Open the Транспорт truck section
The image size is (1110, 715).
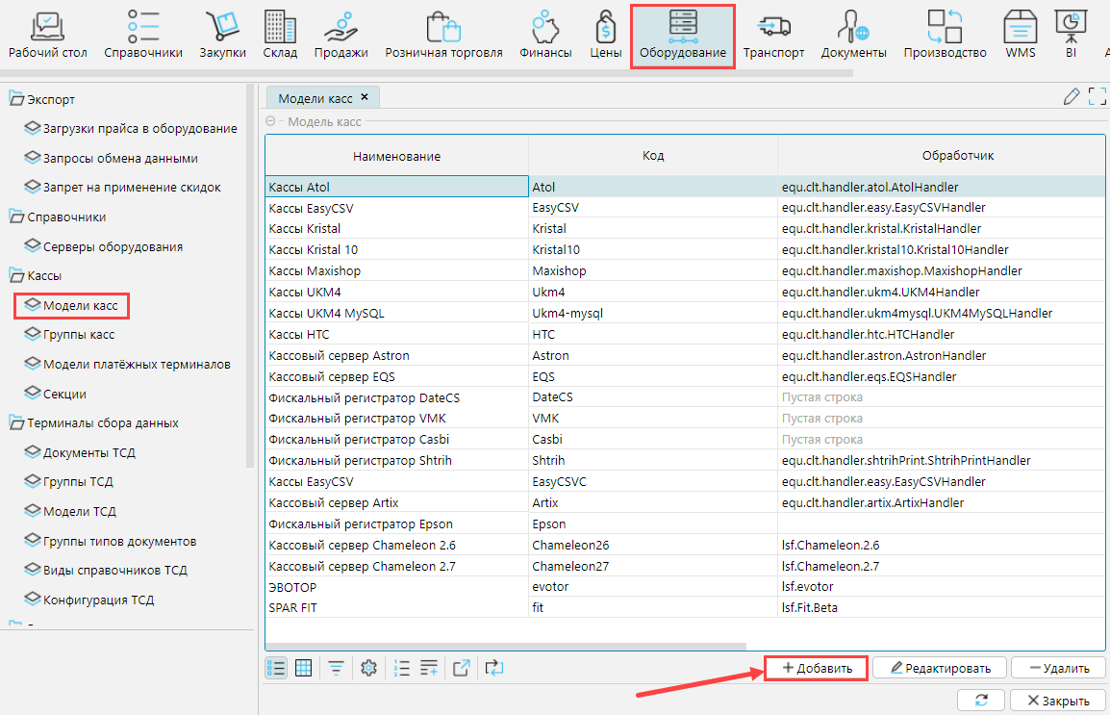click(x=773, y=36)
